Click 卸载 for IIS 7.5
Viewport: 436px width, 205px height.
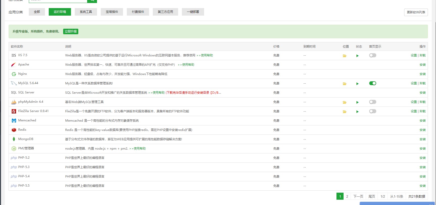click(423, 55)
